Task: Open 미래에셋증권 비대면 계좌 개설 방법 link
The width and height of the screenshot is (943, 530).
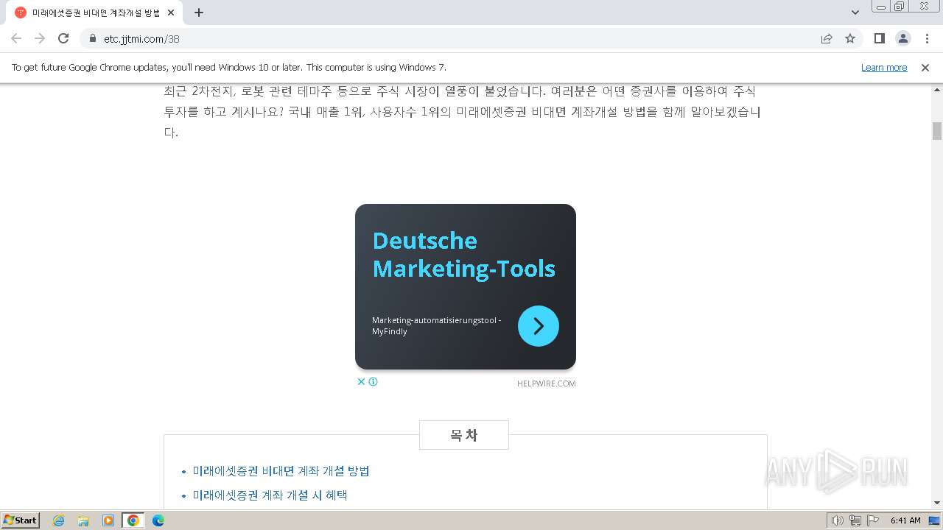Action: click(x=281, y=471)
